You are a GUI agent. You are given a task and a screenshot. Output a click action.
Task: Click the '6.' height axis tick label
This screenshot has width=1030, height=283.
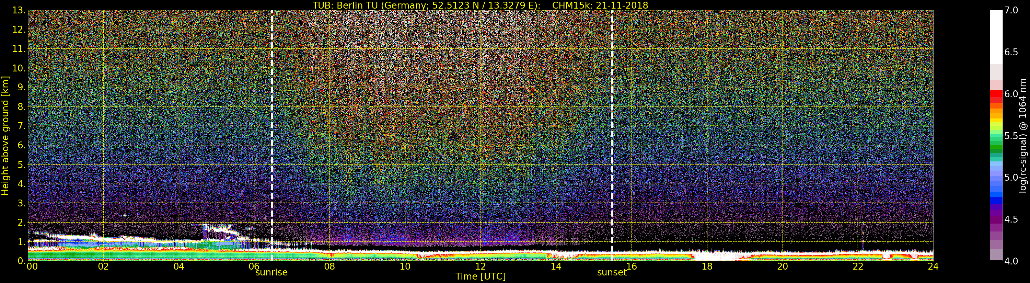click(x=22, y=145)
